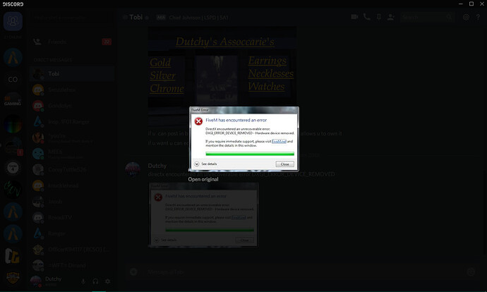Open the CoreyTurtle526 direct message
The width and height of the screenshot is (487, 292).
72,169
